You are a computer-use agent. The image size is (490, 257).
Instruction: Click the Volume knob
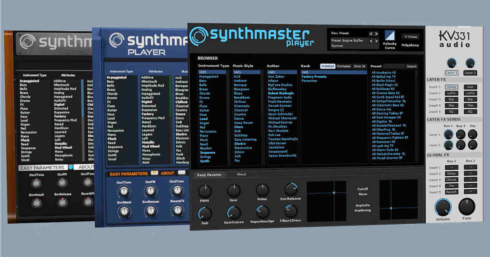(x=443, y=208)
